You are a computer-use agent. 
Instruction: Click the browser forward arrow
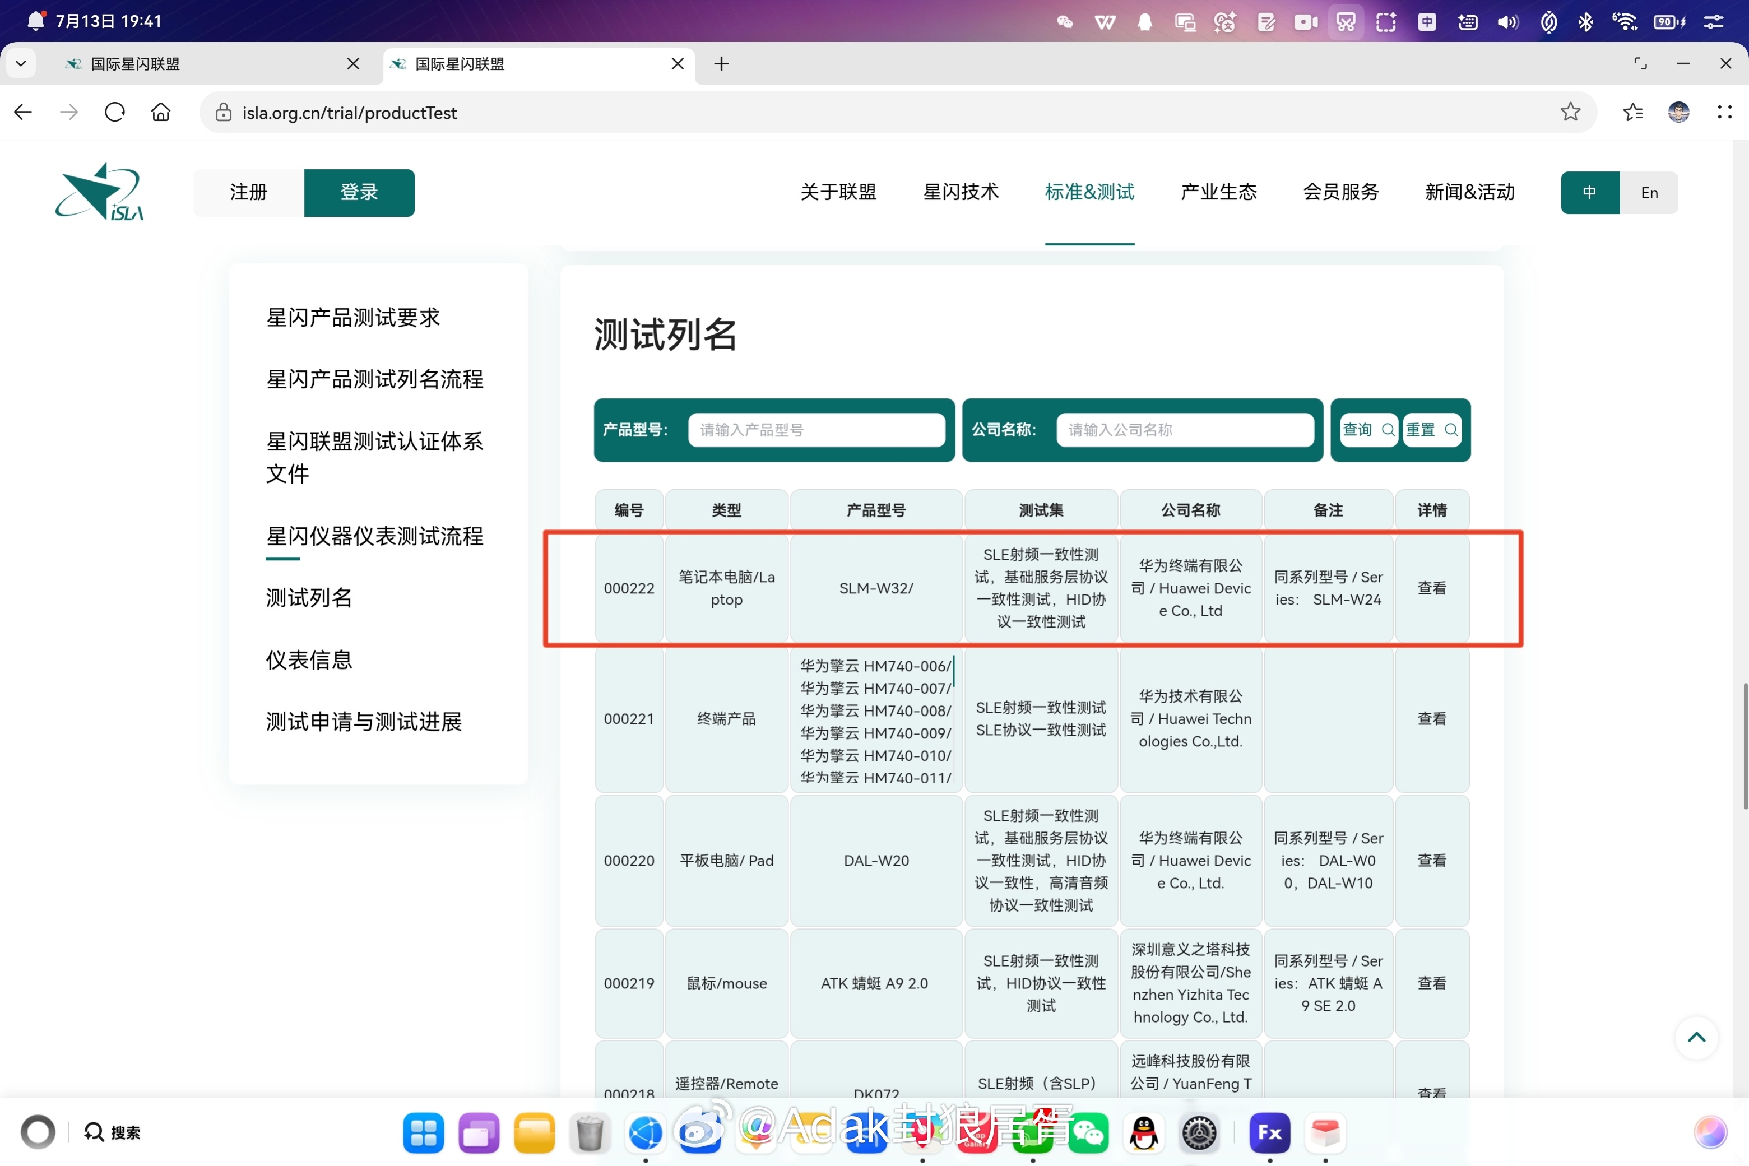coord(69,112)
